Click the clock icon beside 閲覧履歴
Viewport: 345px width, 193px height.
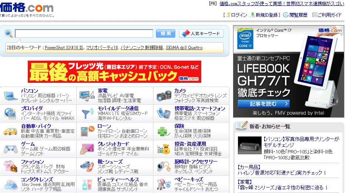point(286,15)
